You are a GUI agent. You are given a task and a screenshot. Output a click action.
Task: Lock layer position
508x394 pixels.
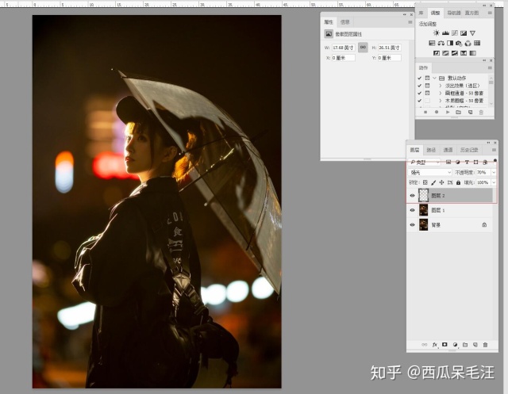[441, 182]
